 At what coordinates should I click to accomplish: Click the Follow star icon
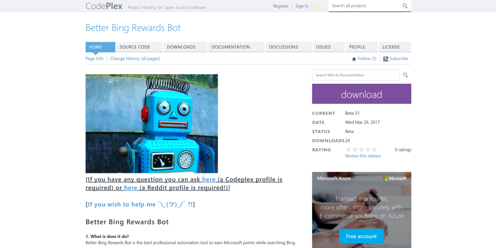tap(354, 59)
